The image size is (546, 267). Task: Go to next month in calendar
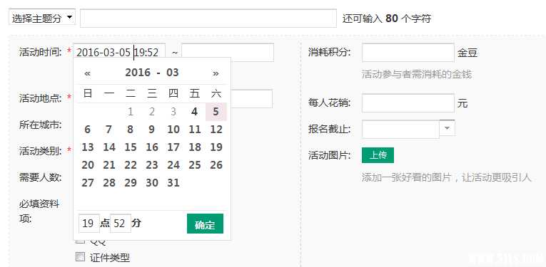216,73
